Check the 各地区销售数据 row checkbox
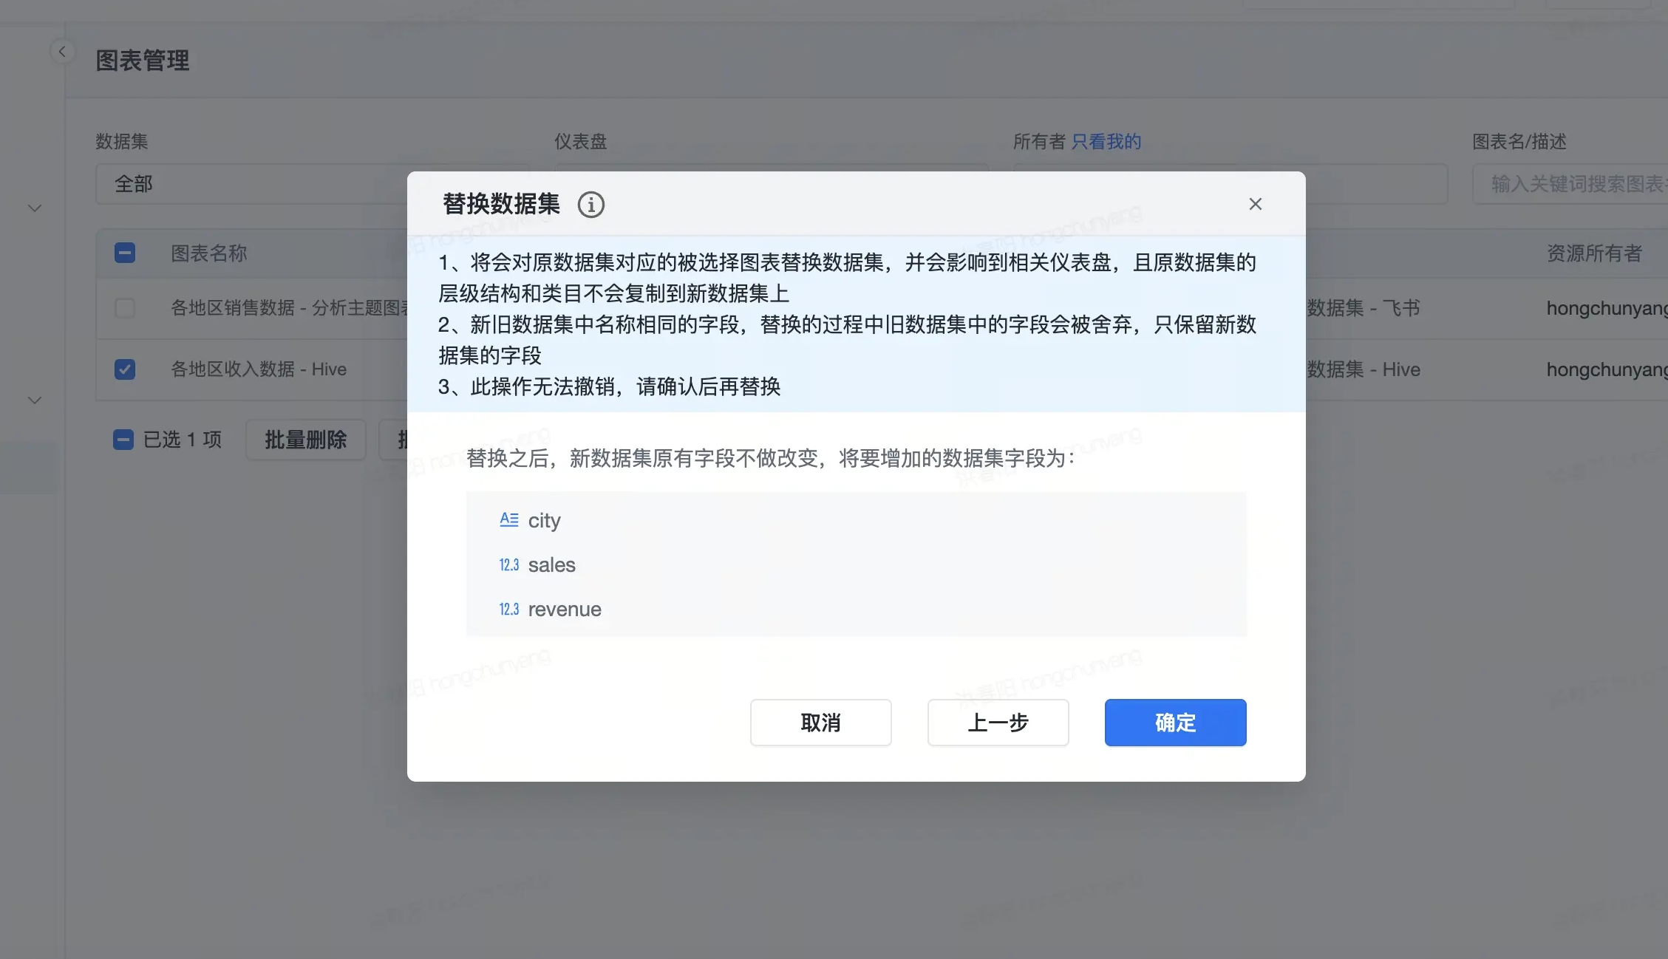 [125, 308]
